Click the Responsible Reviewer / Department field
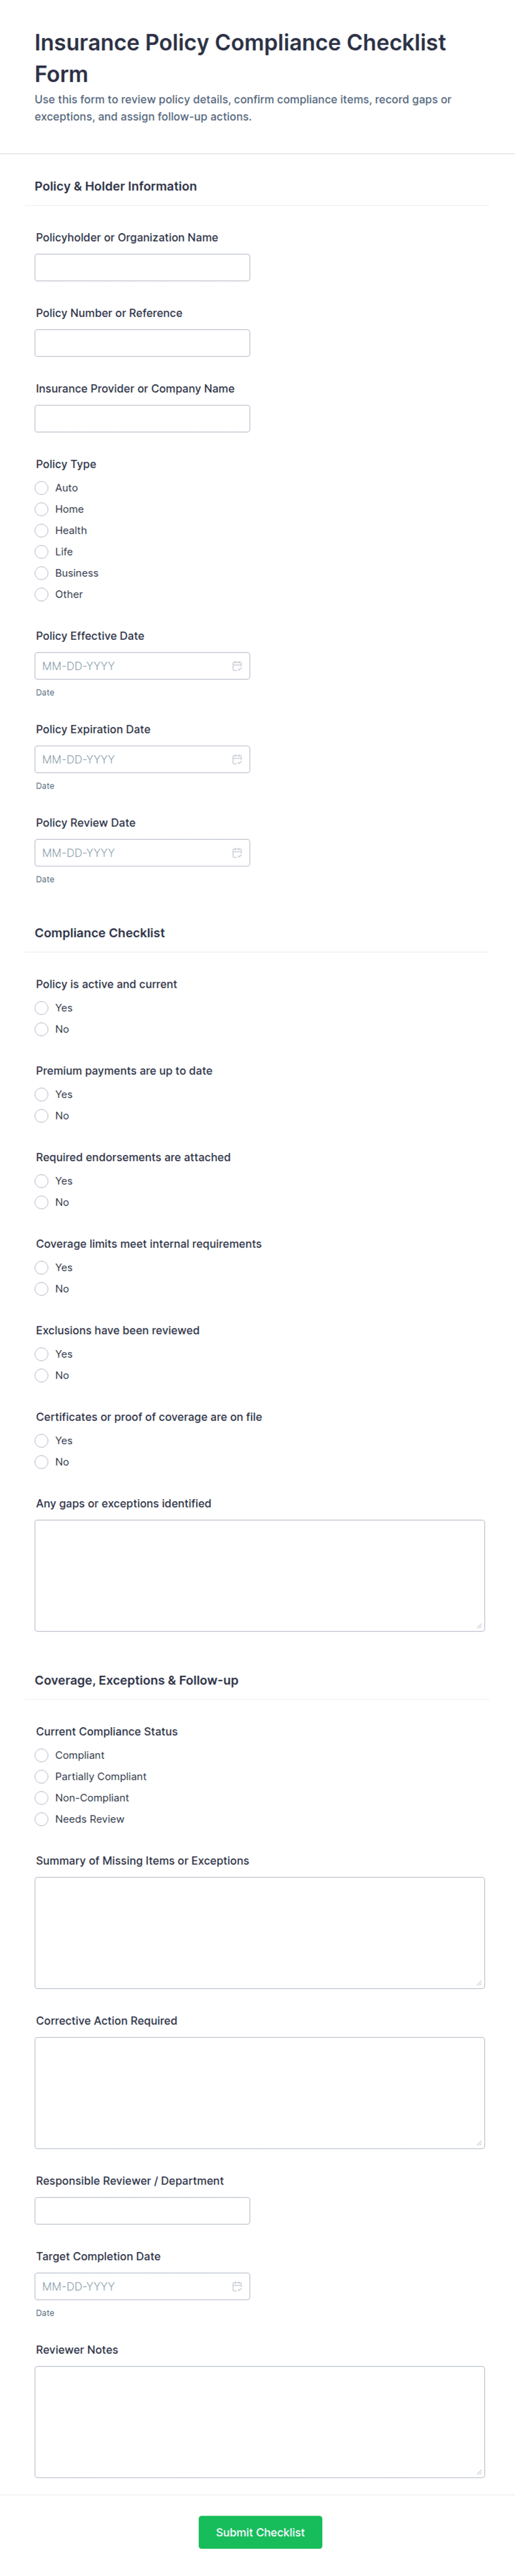Image resolution: width=515 pixels, height=2576 pixels. pos(142,2211)
